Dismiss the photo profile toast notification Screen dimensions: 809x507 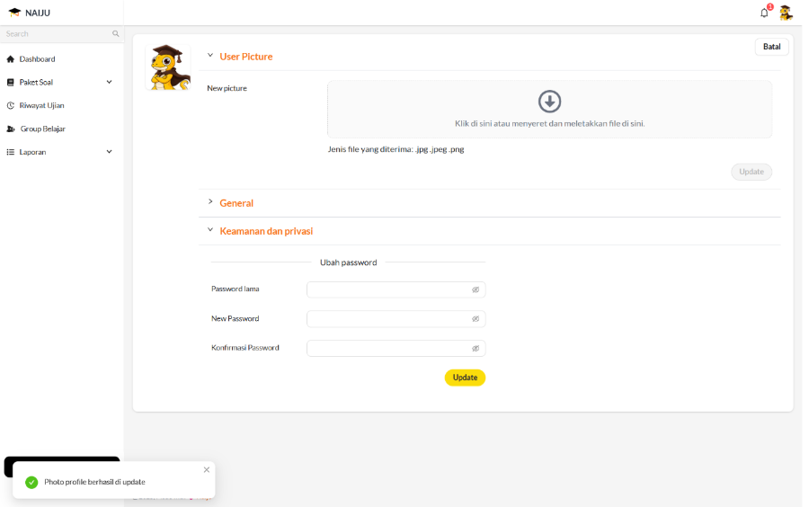click(x=207, y=470)
